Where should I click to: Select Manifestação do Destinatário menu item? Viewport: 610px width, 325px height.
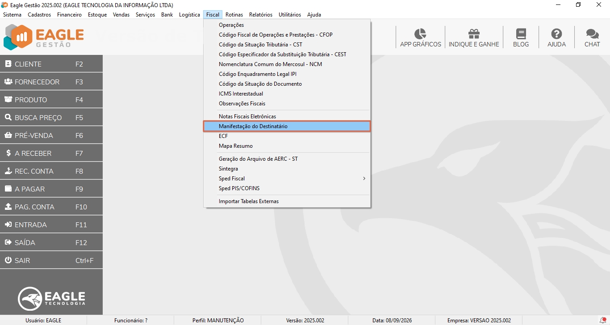point(287,126)
